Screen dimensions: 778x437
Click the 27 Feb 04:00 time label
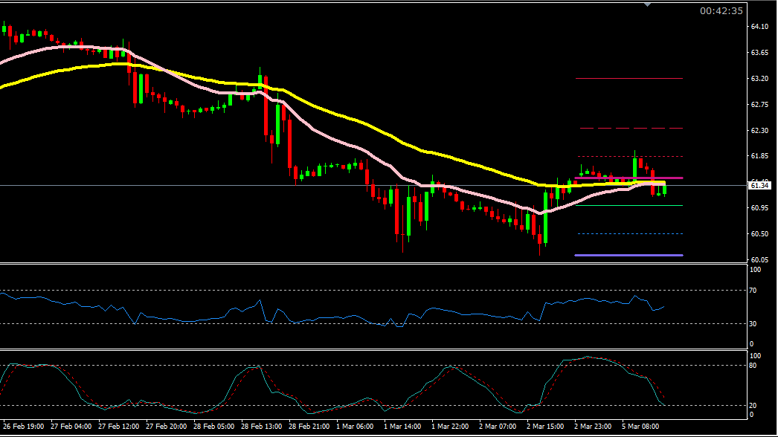pos(71,427)
